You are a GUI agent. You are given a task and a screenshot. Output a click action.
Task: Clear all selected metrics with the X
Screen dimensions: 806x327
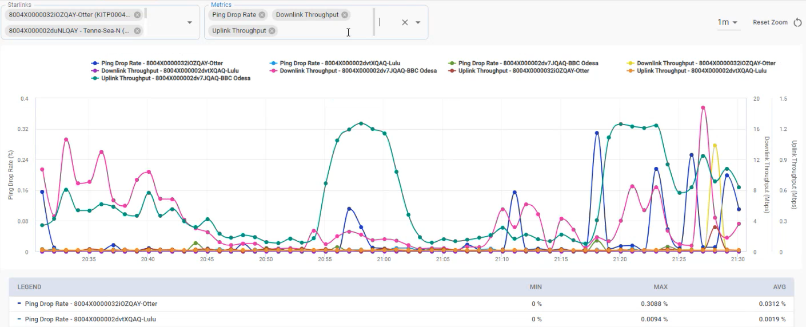tap(405, 22)
